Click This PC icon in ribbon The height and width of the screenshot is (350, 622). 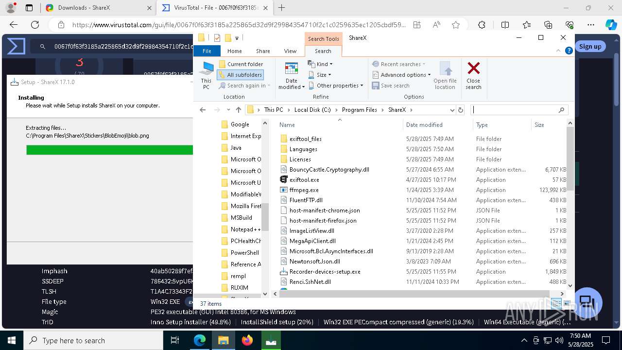[207, 75]
